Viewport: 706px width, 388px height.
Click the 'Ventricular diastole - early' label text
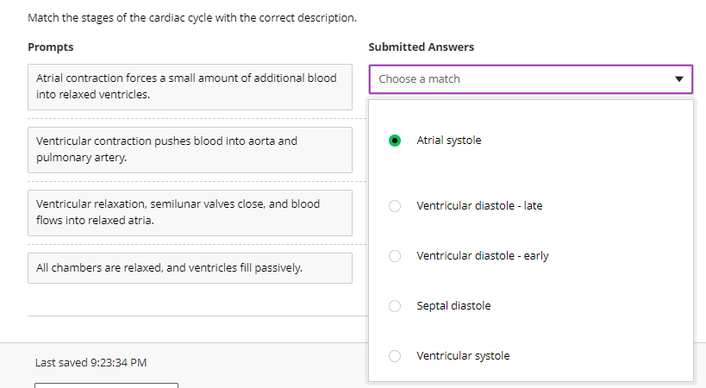pos(482,256)
